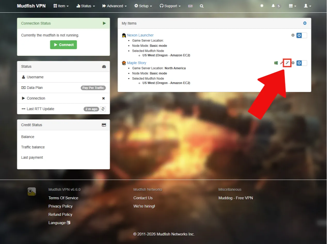327x244 pixels.
Task: Expand the Item dropdown menu
Action: [61, 6]
